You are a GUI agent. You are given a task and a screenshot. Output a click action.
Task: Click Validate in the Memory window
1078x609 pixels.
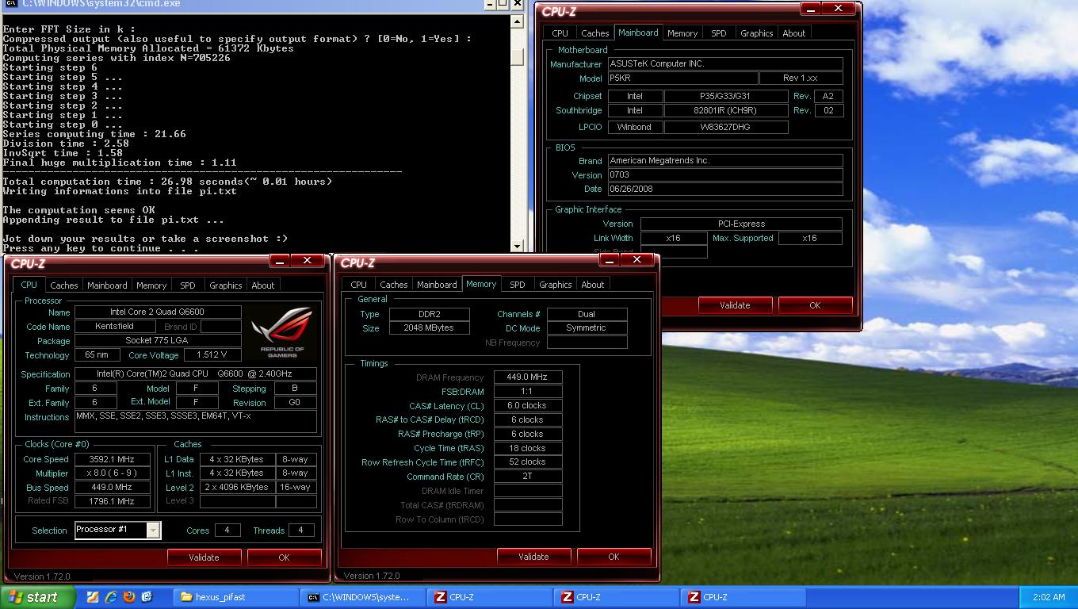point(533,557)
